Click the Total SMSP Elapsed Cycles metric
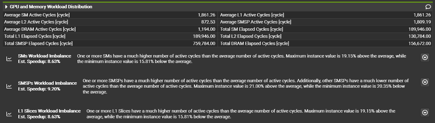 coord(38,43)
